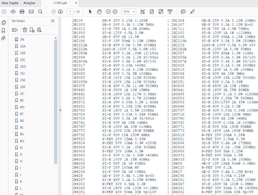258x195 pixels.
Task: Click the 2N3055H part entry
Action: point(80,82)
